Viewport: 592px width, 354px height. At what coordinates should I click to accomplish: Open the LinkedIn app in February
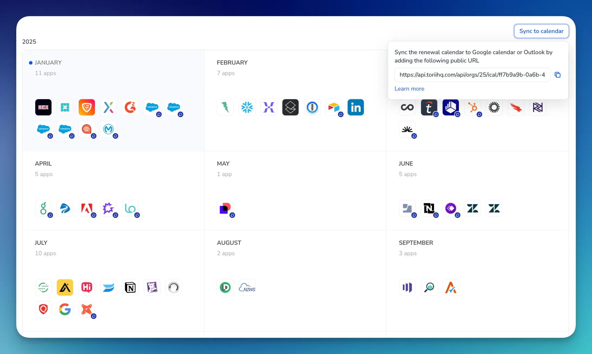(x=356, y=107)
